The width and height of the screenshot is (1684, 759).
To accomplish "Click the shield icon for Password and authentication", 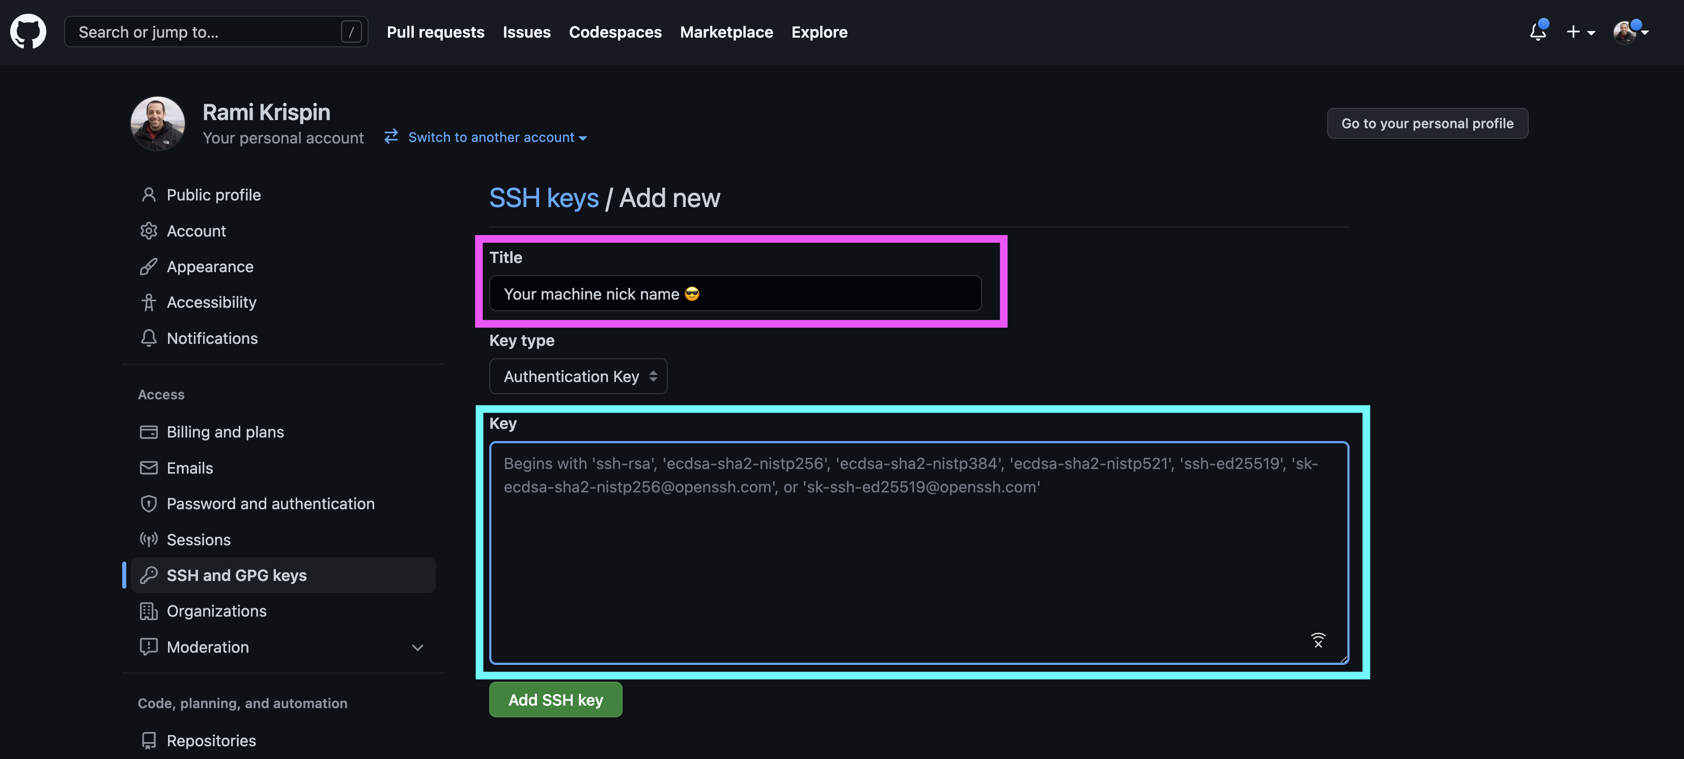I will [x=149, y=504].
